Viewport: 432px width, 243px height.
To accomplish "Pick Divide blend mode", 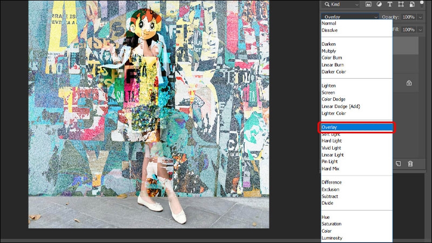I will [327, 203].
